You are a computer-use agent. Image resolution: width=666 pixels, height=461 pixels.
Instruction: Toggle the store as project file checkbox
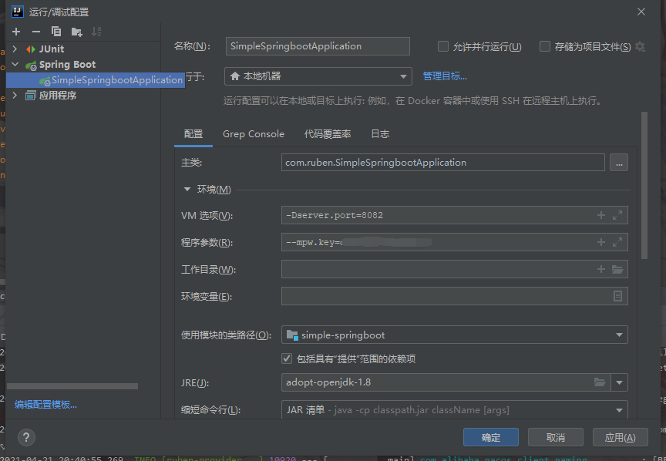tap(546, 47)
